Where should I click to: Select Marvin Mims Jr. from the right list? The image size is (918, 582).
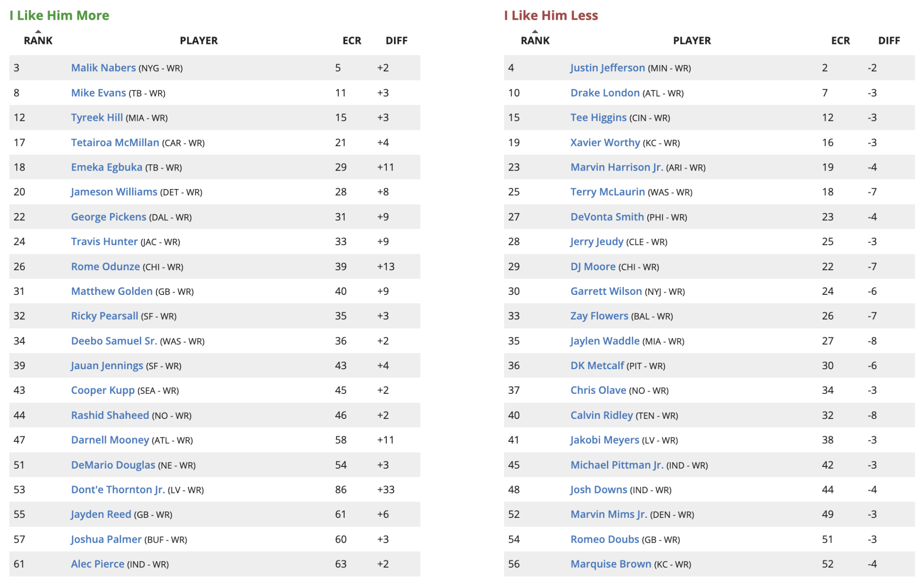[x=609, y=514]
